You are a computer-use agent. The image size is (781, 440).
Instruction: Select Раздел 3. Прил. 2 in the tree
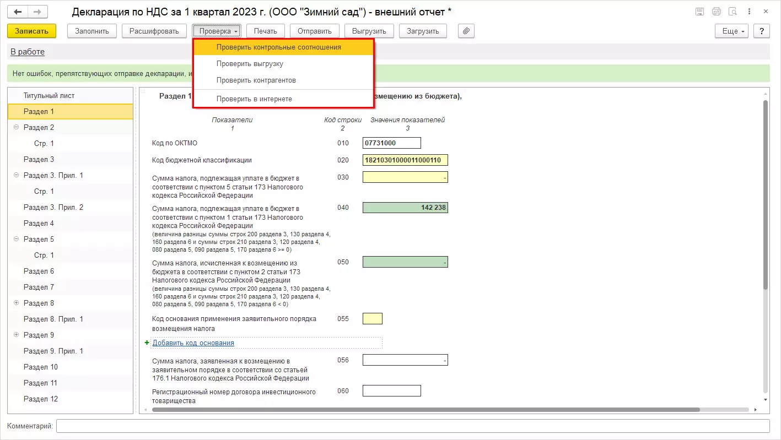(71, 208)
